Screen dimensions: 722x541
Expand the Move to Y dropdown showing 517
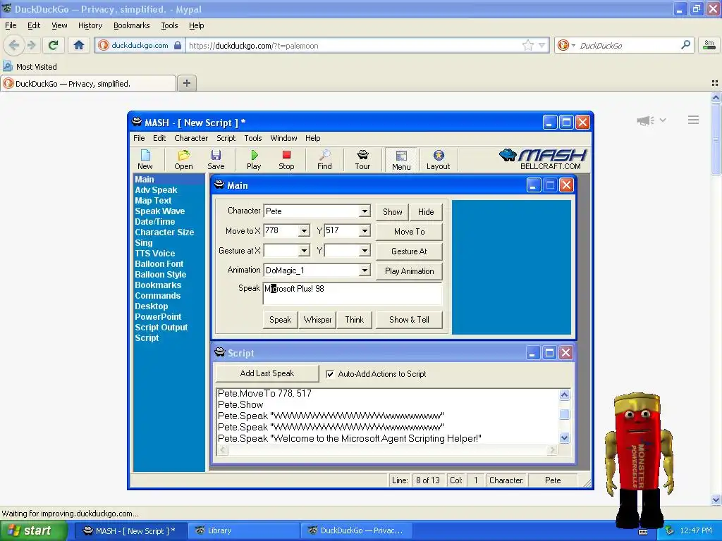[365, 231]
